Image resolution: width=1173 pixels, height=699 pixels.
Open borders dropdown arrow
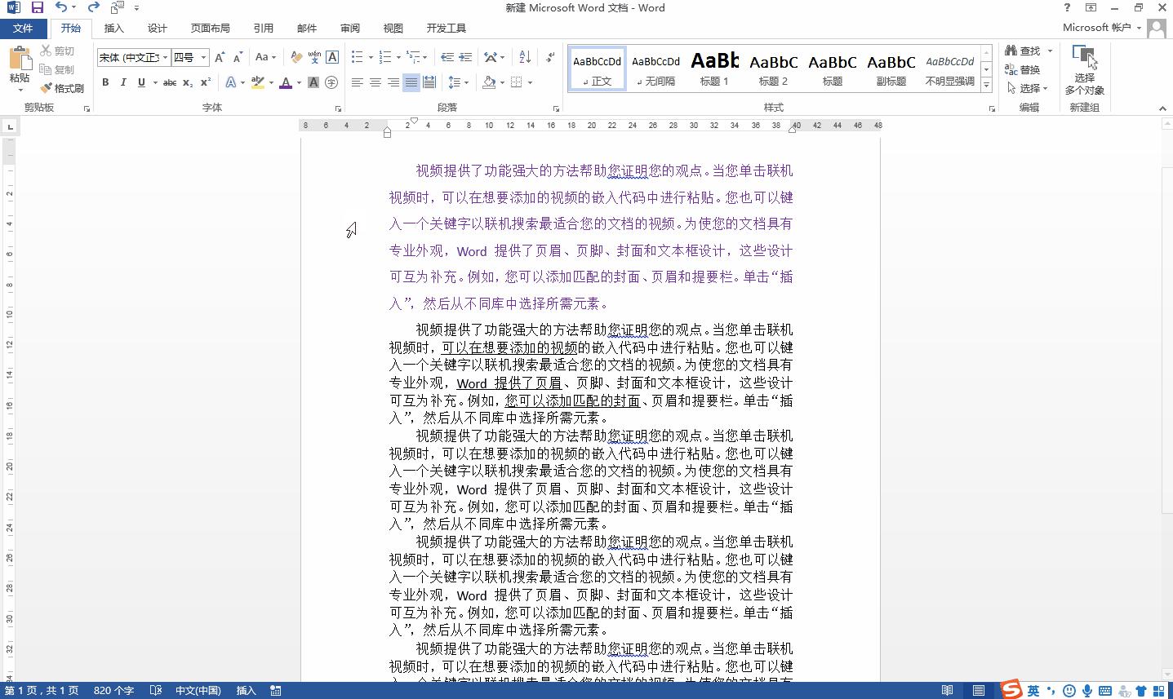pyautogui.click(x=530, y=82)
